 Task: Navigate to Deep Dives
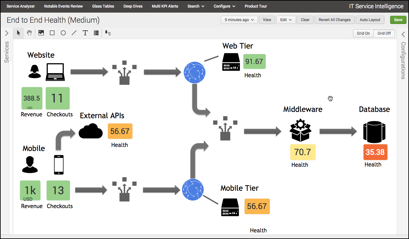[133, 6]
